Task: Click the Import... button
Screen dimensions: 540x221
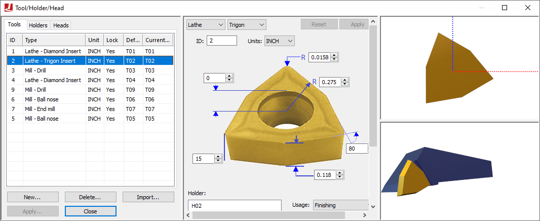Action: coord(148,197)
